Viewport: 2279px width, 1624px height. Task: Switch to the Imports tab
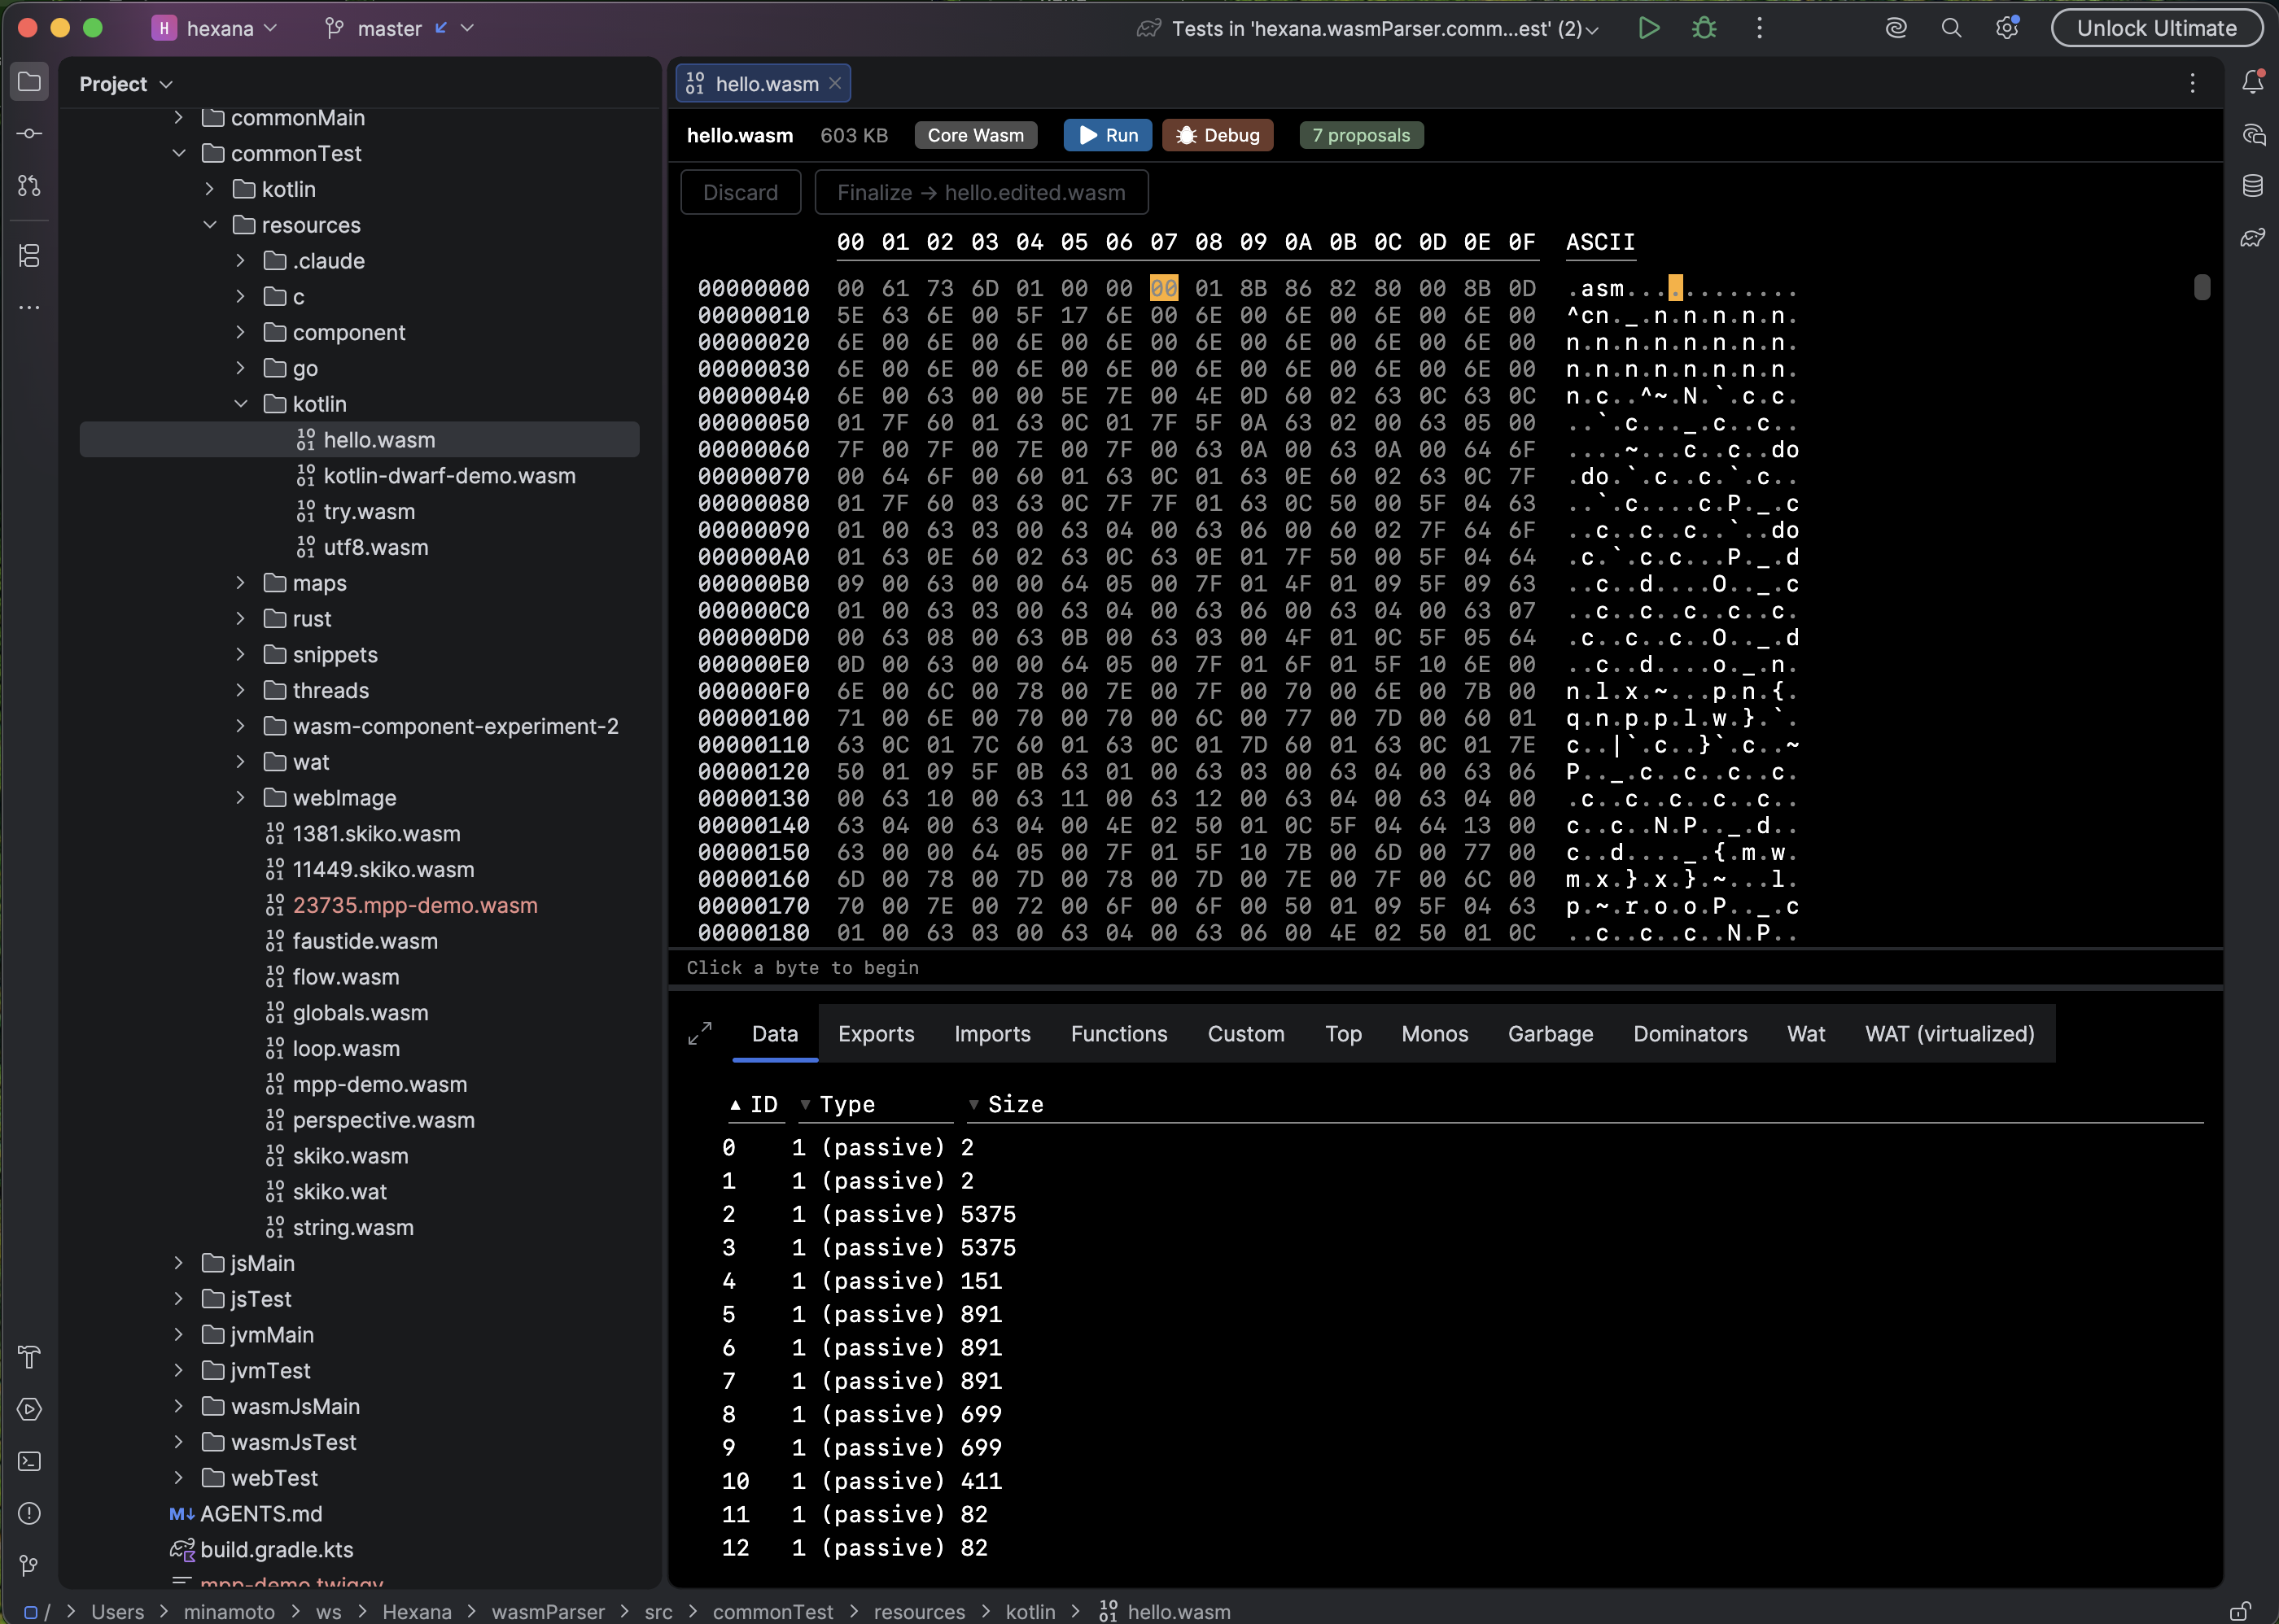pos(992,1034)
